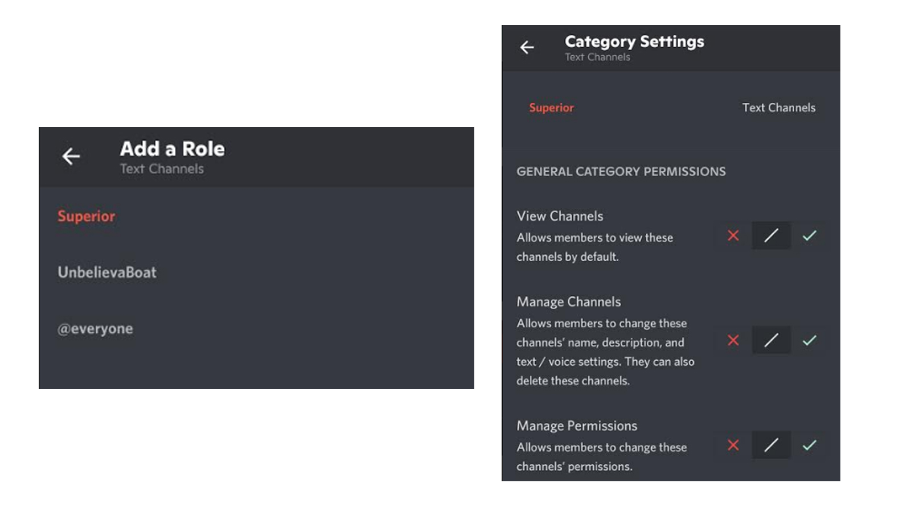The height and width of the screenshot is (512, 911).
Task: Click the back arrow on Category Settings screen
Action: point(527,48)
